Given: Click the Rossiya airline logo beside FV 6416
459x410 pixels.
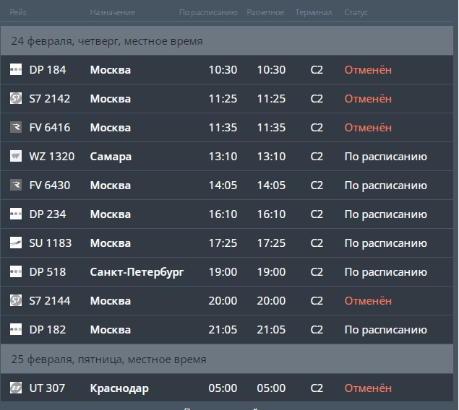Looking at the screenshot, I should (x=16, y=128).
